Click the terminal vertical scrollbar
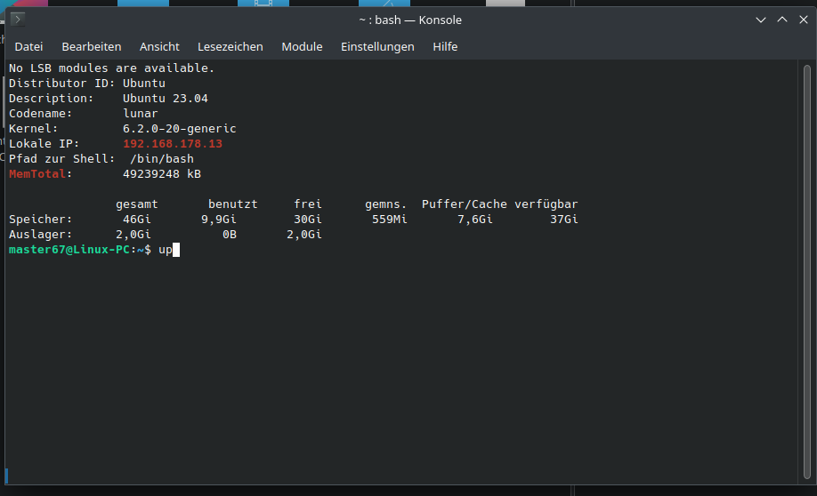This screenshot has height=496, width=817. [807, 272]
